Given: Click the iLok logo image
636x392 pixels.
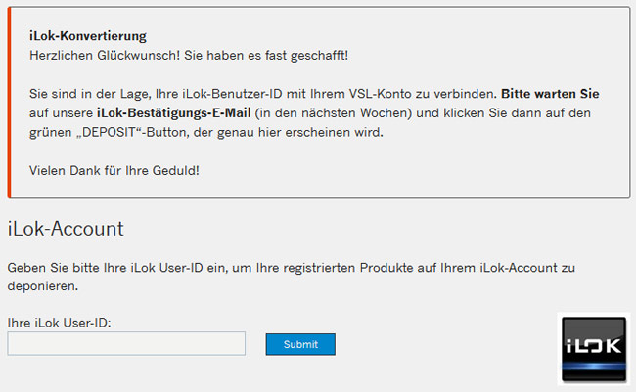Looking at the screenshot, I should pyautogui.click(x=595, y=349).
